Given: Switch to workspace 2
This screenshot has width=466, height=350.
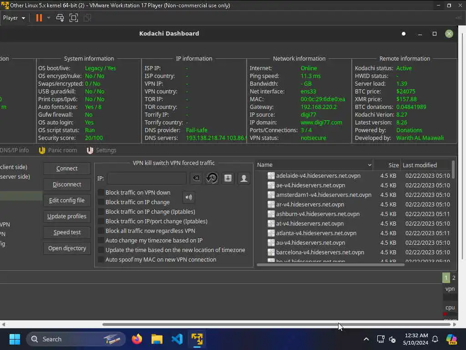Looking at the screenshot, I should click(x=454, y=278).
